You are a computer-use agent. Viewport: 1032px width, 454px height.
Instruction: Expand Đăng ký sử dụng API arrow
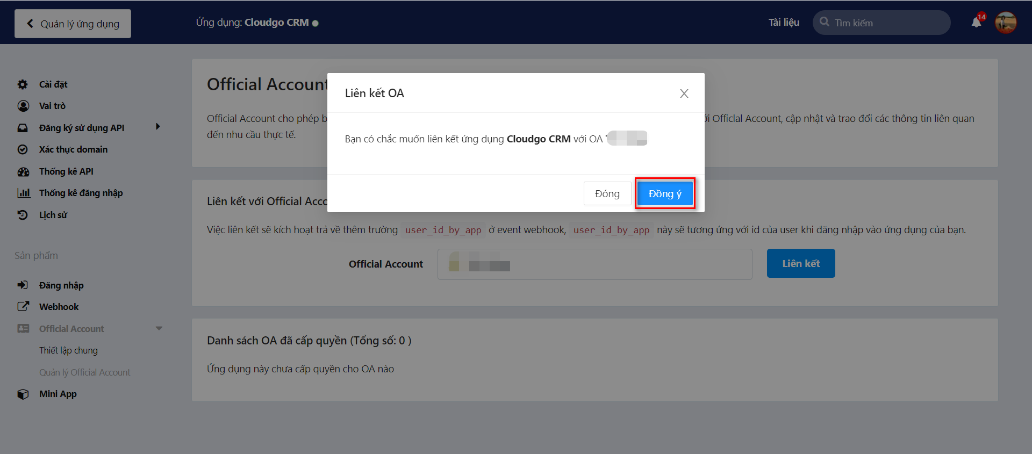[x=157, y=127]
